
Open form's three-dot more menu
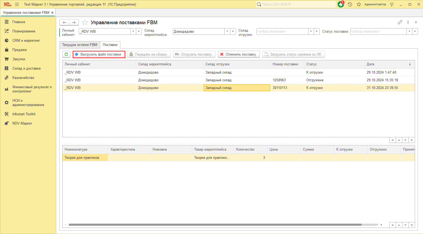[408, 22]
